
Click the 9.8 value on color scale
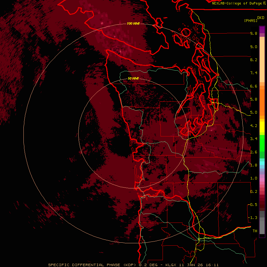click(x=254, y=33)
